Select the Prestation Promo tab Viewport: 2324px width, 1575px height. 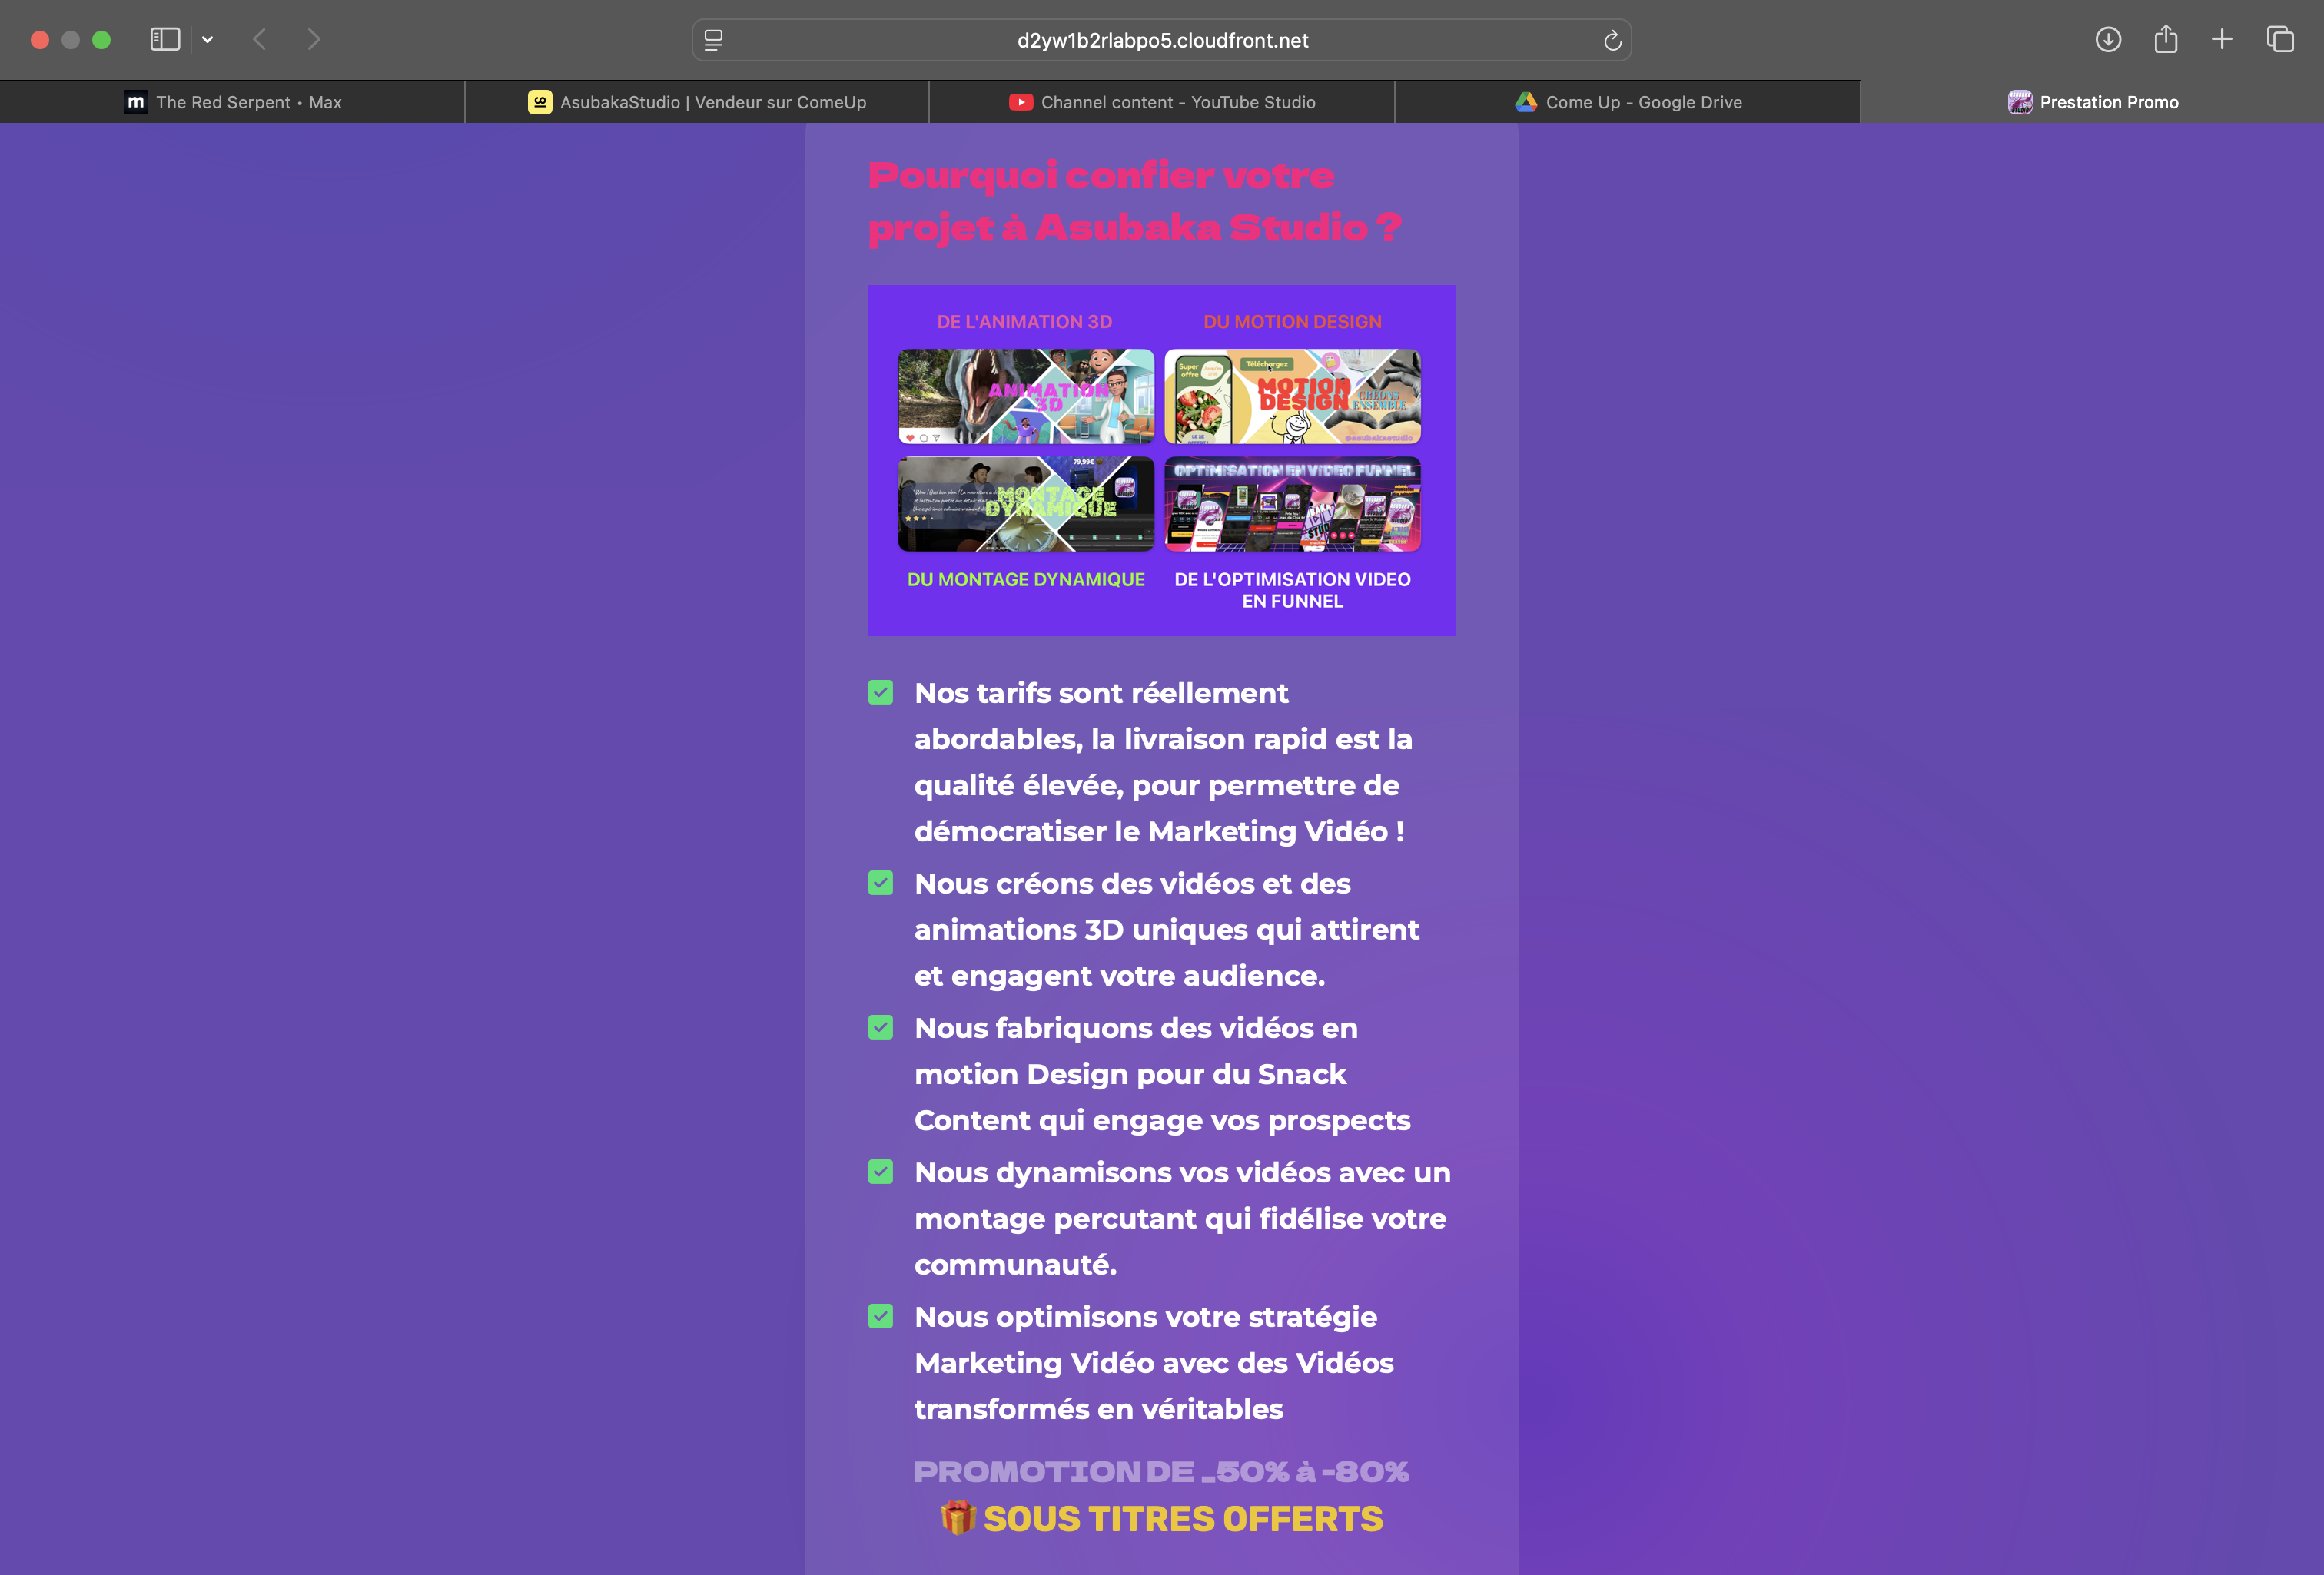click(2092, 102)
